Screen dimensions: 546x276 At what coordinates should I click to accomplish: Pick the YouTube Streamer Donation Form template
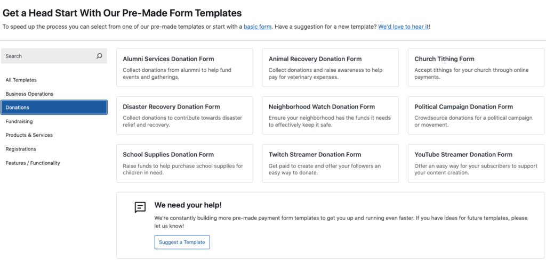click(x=476, y=163)
